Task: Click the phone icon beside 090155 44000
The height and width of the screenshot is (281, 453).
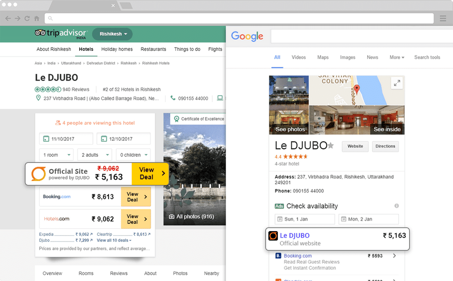Action: pos(173,98)
